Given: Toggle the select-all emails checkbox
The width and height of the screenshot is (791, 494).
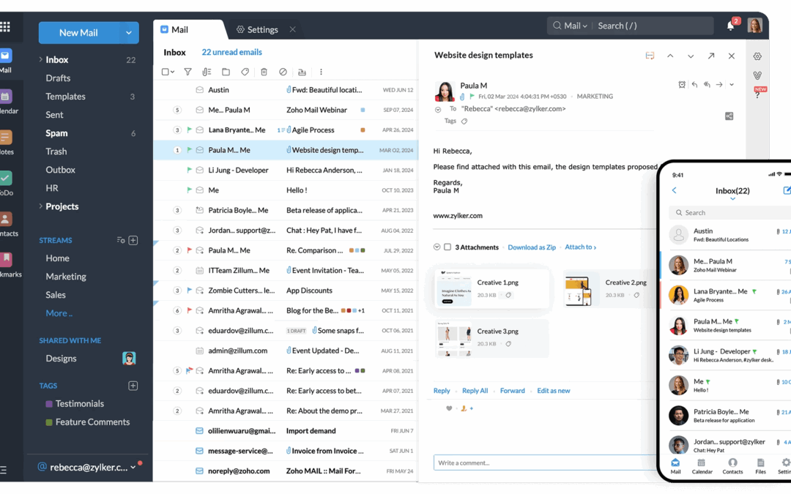Looking at the screenshot, I should coord(165,72).
